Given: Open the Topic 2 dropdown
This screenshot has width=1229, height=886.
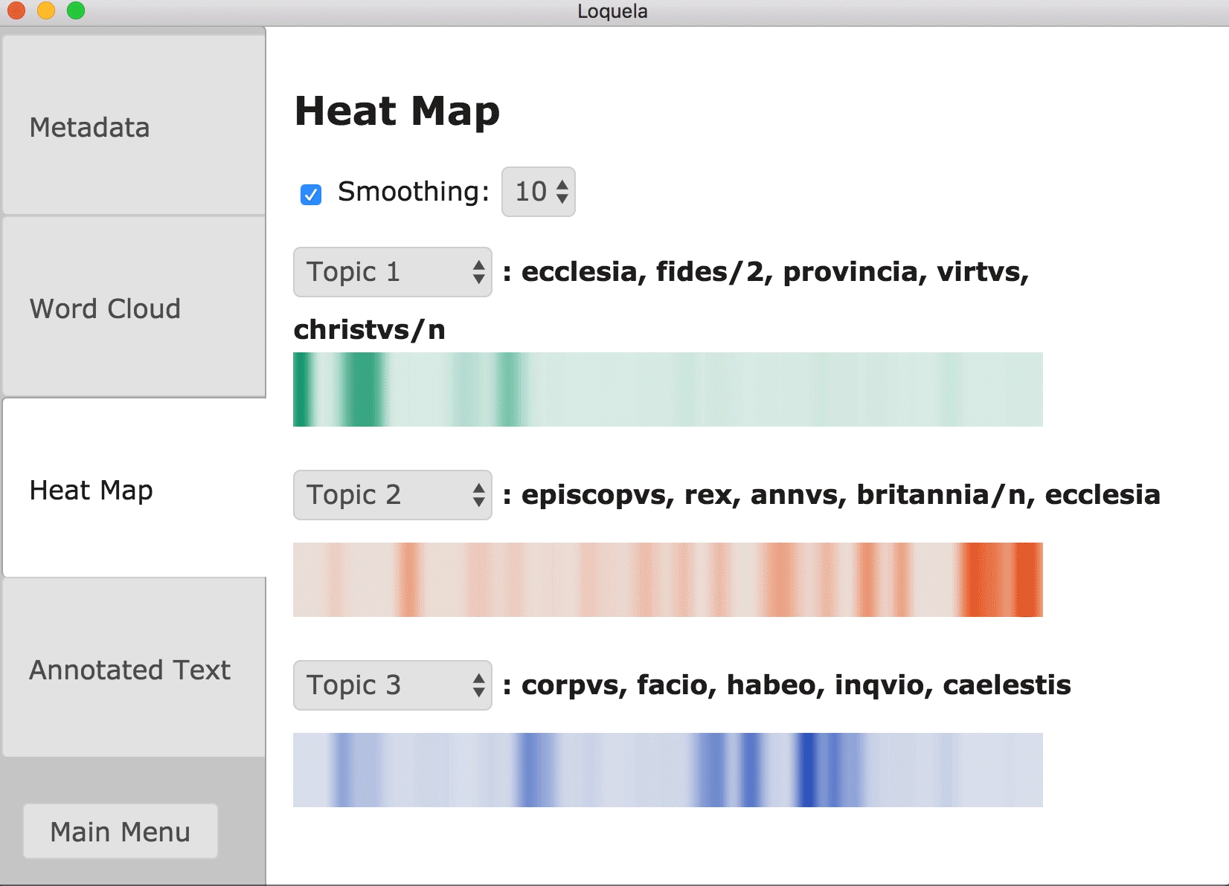Looking at the screenshot, I should 392,495.
